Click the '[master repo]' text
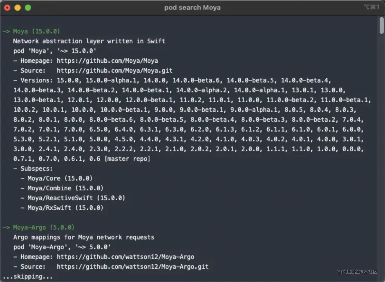The height and width of the screenshot is (282, 385). point(127,159)
